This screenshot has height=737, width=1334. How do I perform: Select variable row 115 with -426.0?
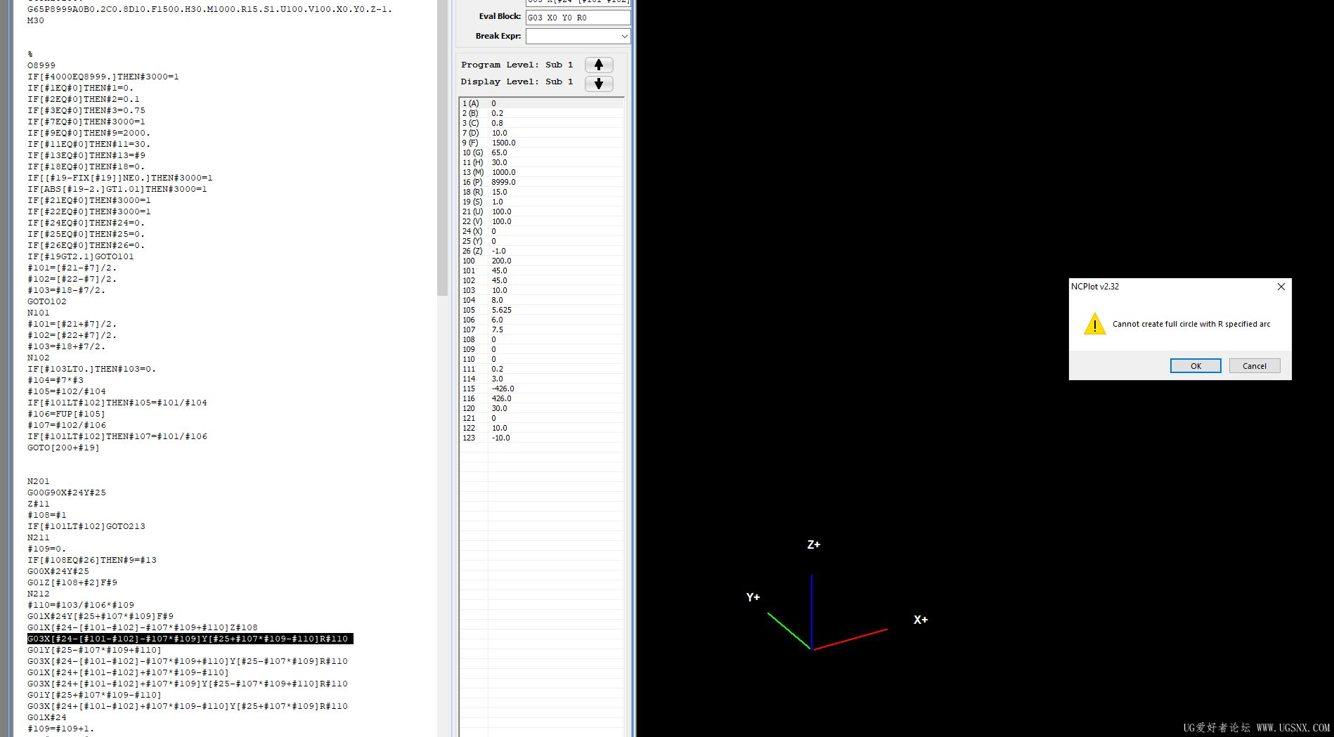(541, 389)
